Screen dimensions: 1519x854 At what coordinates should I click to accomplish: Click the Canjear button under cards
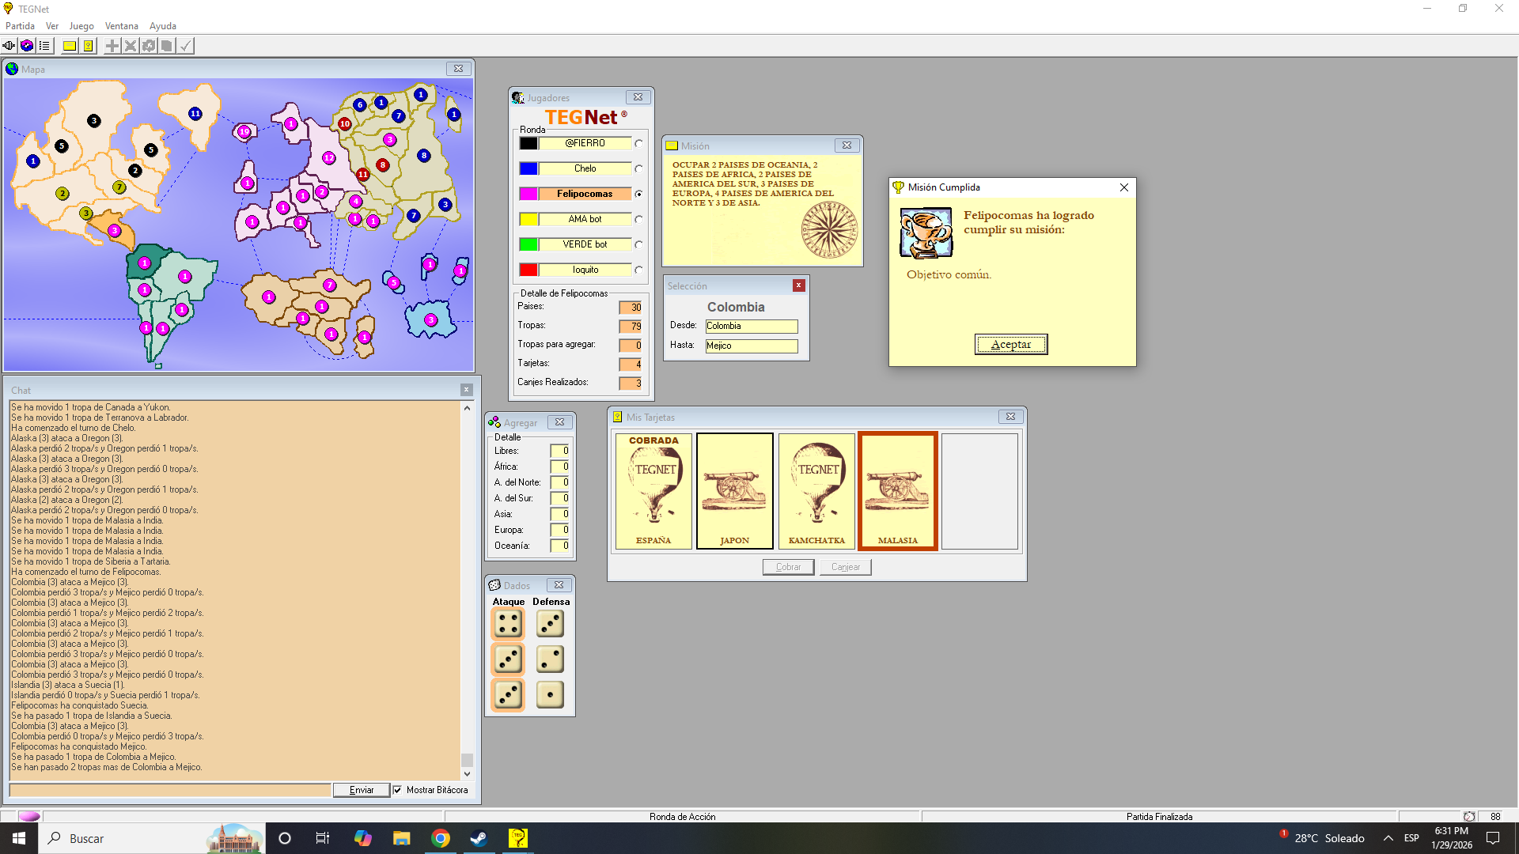pos(845,567)
